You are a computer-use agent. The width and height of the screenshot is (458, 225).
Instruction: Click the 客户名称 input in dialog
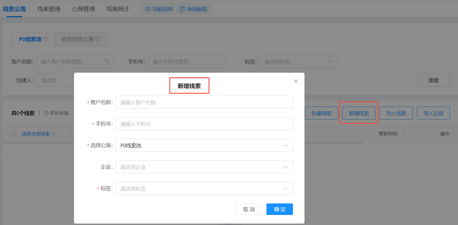click(204, 102)
